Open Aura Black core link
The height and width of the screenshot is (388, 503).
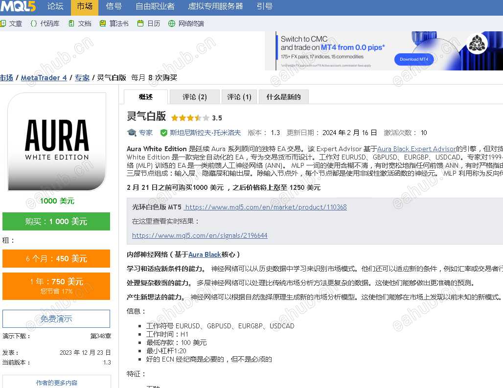pos(205,254)
